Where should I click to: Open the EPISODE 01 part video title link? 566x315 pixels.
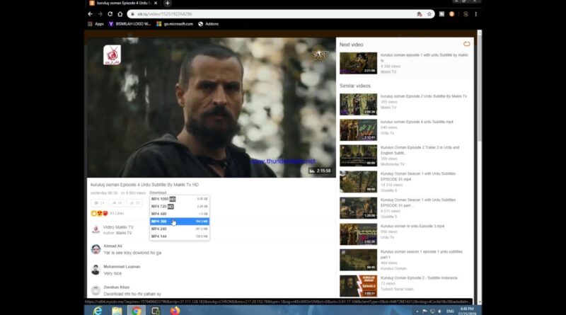click(x=418, y=202)
